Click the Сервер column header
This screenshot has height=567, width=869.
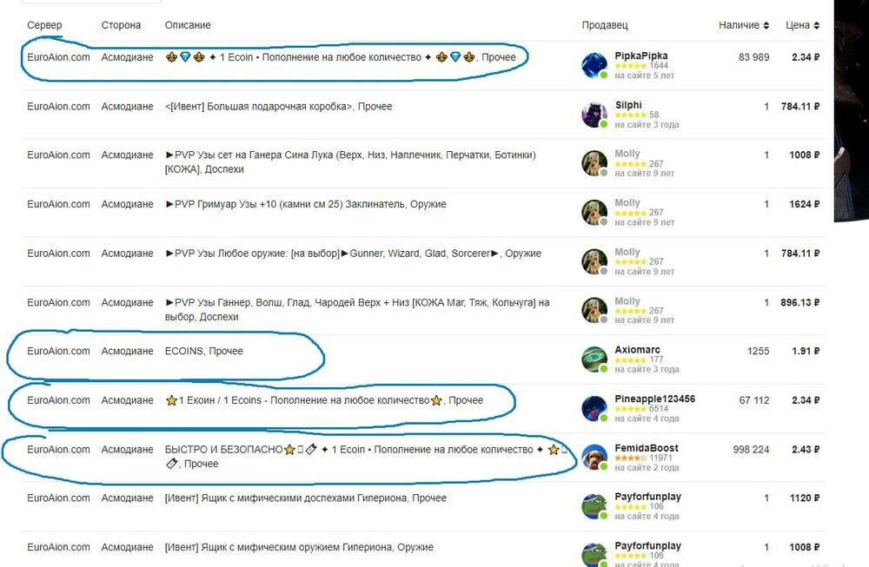coord(44,25)
